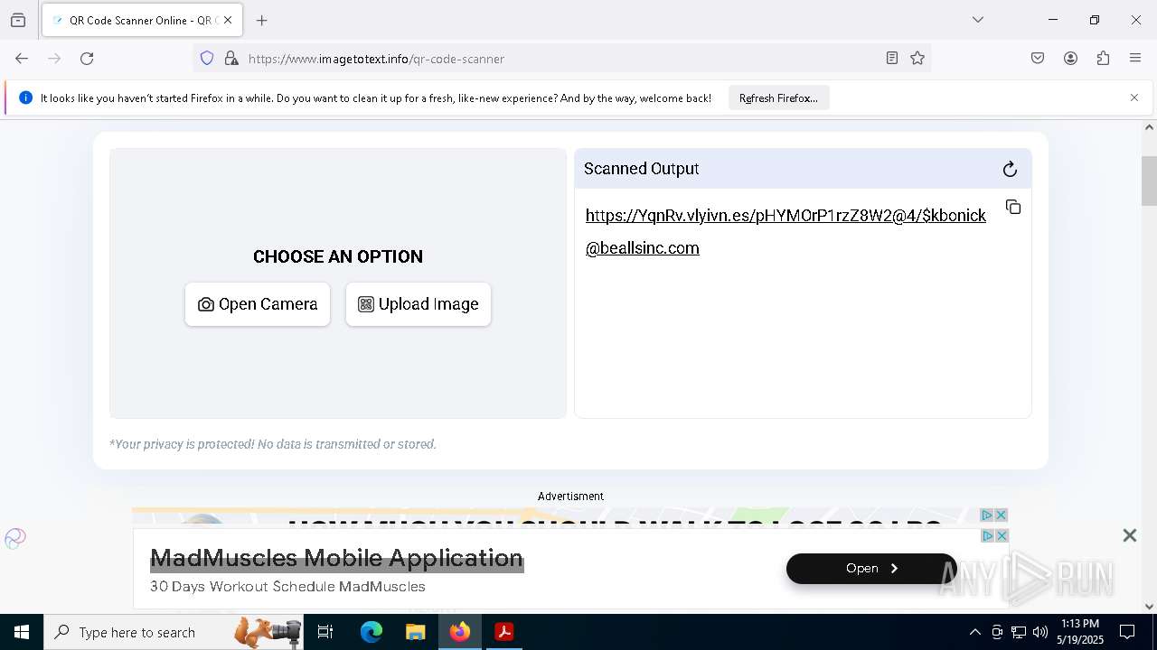Open the notification center icon
Image resolution: width=1157 pixels, height=650 pixels.
click(x=1128, y=632)
